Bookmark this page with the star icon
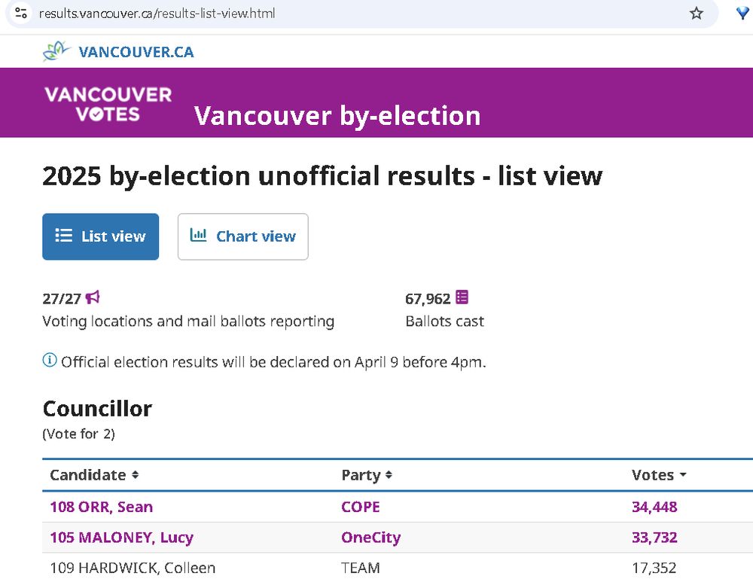Screen dimensions: 753x582 [x=697, y=13]
